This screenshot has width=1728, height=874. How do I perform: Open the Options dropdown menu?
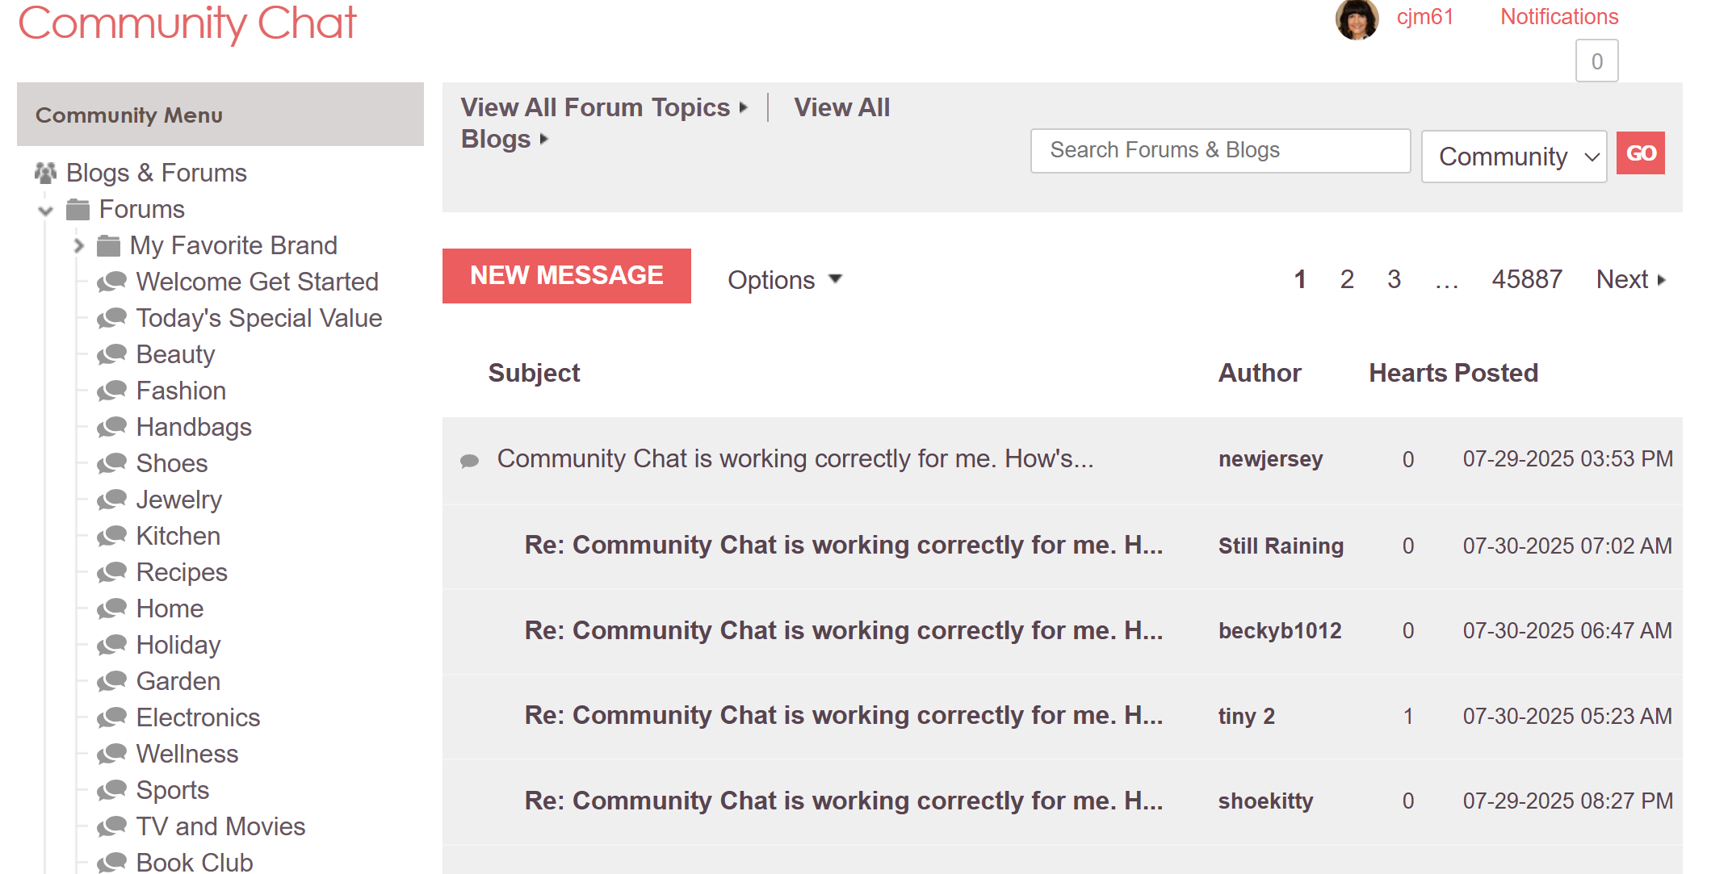(783, 279)
